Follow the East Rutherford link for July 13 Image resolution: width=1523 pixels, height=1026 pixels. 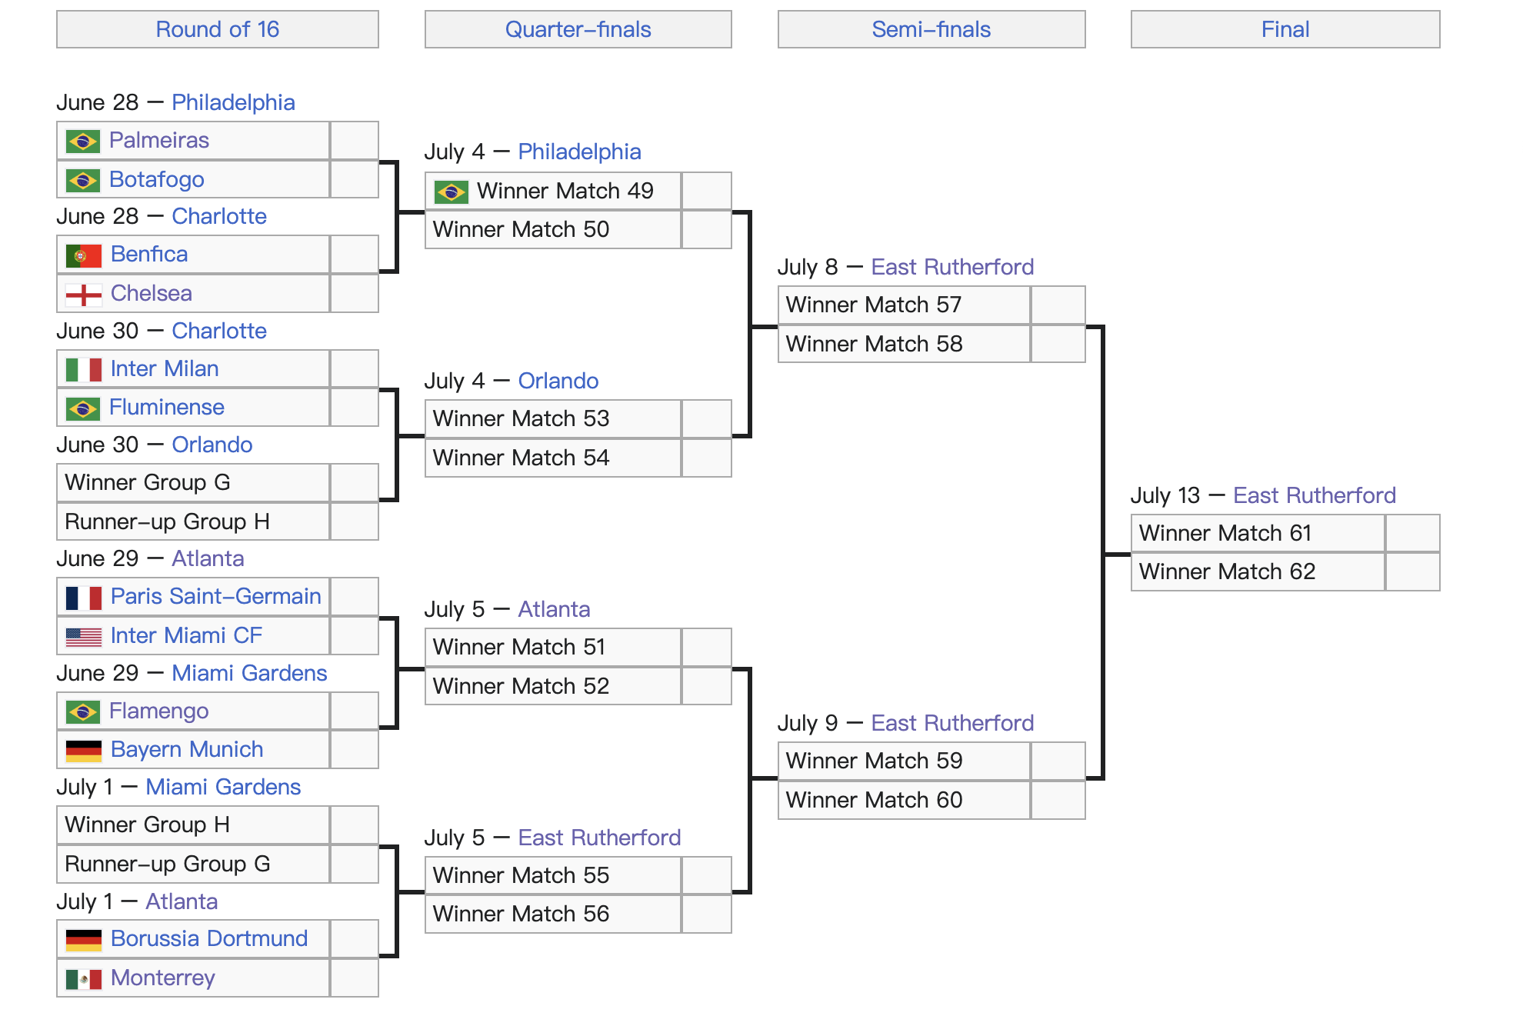1315,495
